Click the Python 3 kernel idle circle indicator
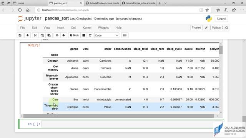This screenshot has width=246, height=138. [226, 28]
